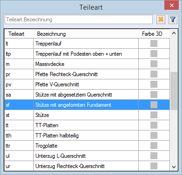Click color swatch of the selected sf row
Screen dimensions: 182x175
pyautogui.click(x=154, y=105)
